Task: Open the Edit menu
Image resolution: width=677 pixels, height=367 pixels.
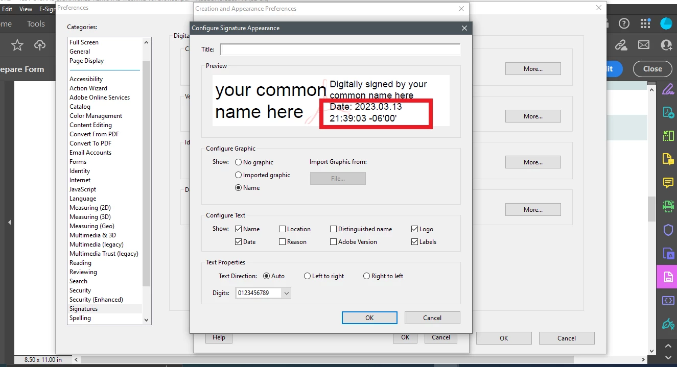Action: coord(7,9)
